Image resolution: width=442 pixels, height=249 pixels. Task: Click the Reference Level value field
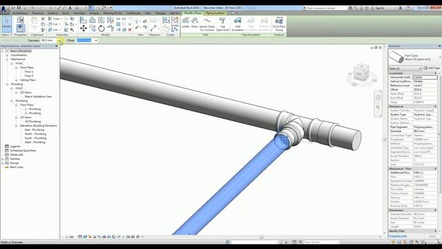[425, 85]
